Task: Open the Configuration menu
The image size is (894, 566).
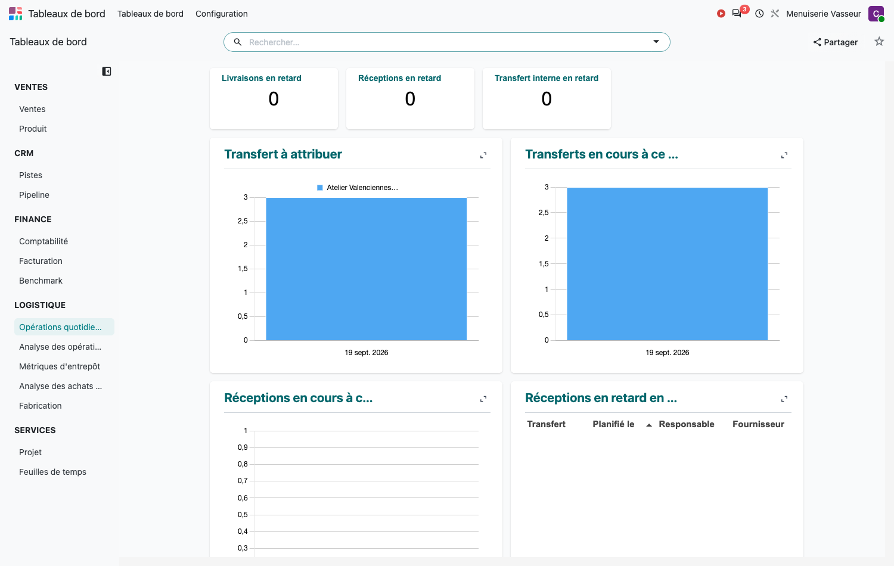Action: click(222, 14)
